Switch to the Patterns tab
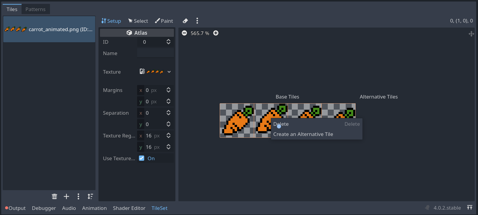 click(x=36, y=9)
